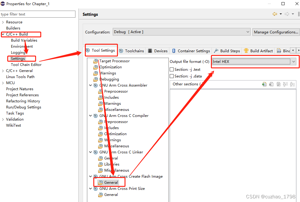The height and width of the screenshot is (202, 300).
Task: Expand the C/C++ General tree node
Action: coord(3,71)
